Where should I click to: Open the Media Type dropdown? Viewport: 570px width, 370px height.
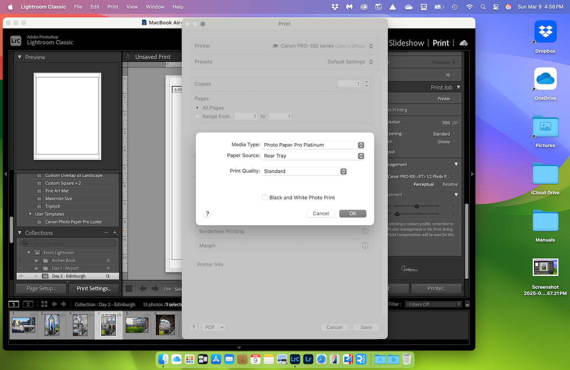(313, 145)
